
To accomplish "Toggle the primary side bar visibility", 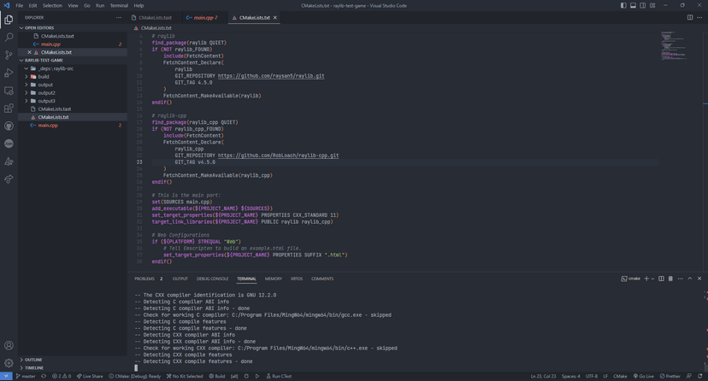I will tap(623, 5).
